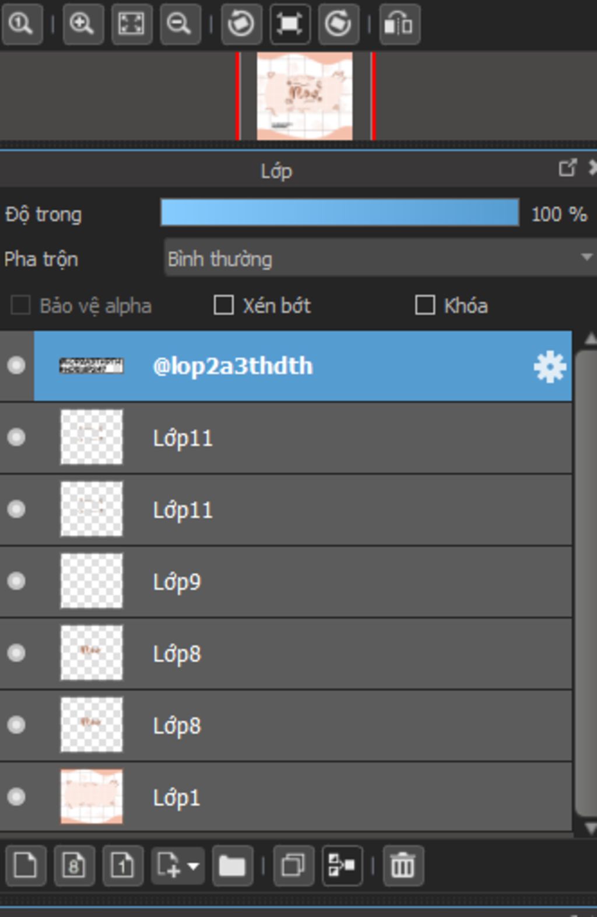Rotate the canvas view right

(338, 24)
